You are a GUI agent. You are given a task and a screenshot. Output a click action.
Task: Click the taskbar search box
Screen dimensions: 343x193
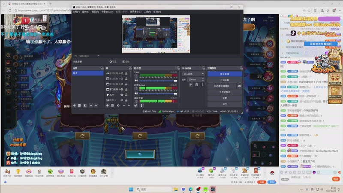pos(153,189)
